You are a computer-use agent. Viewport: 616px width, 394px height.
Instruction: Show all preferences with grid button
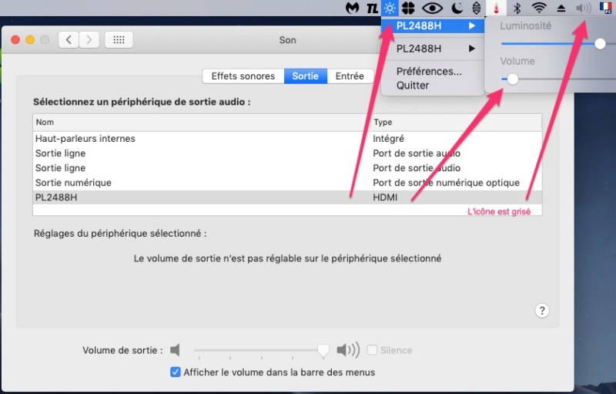click(119, 40)
